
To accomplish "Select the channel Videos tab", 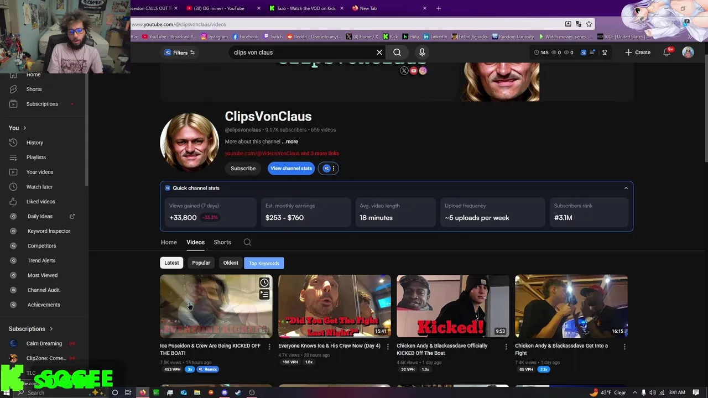I will coord(195,242).
